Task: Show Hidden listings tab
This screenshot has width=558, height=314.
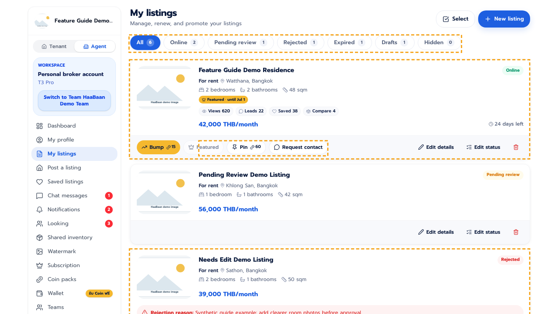Action: coord(439,43)
